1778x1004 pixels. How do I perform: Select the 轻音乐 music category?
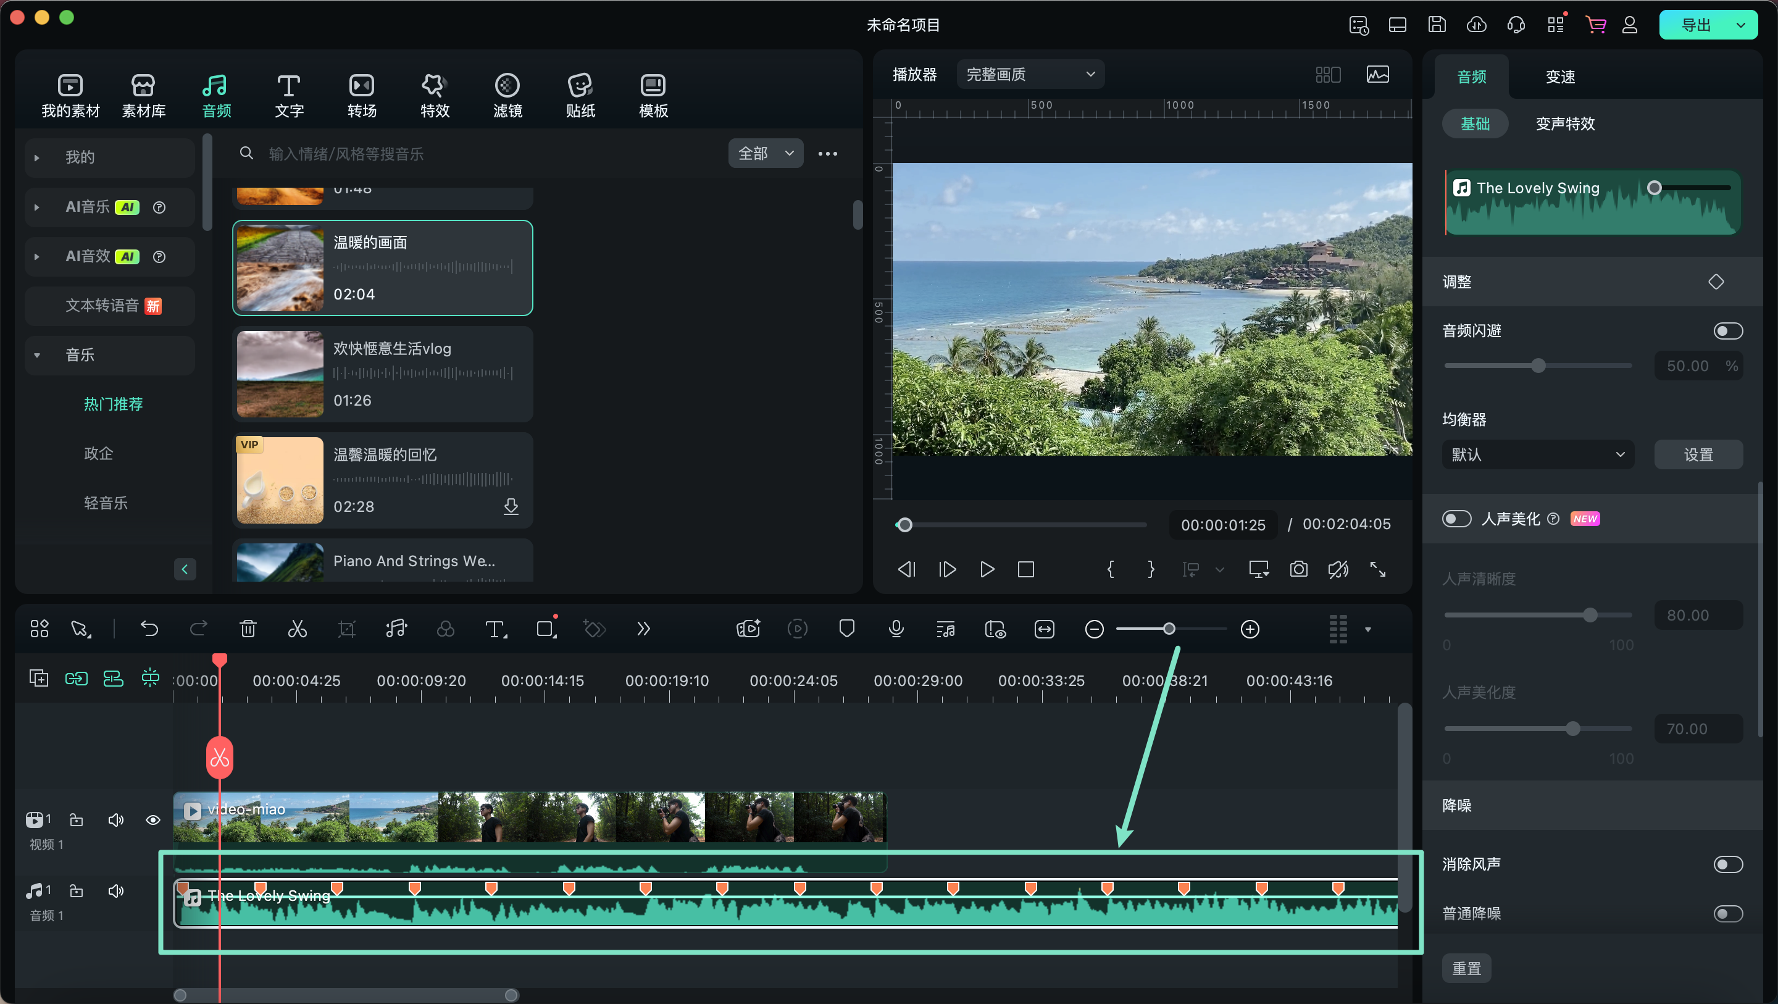pos(106,503)
